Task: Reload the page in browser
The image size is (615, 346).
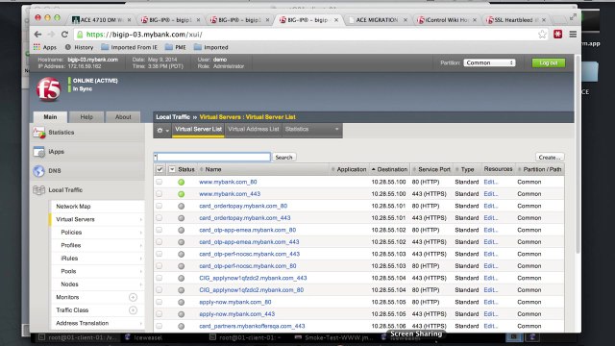Action: (64, 35)
